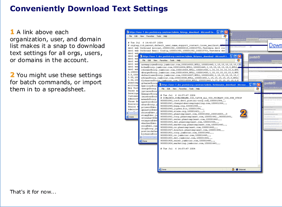282x207 pixels.
Task: Click the Download link on the background admin page
Action: point(275,45)
